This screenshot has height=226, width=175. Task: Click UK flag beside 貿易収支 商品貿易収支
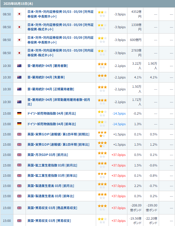point(19,208)
